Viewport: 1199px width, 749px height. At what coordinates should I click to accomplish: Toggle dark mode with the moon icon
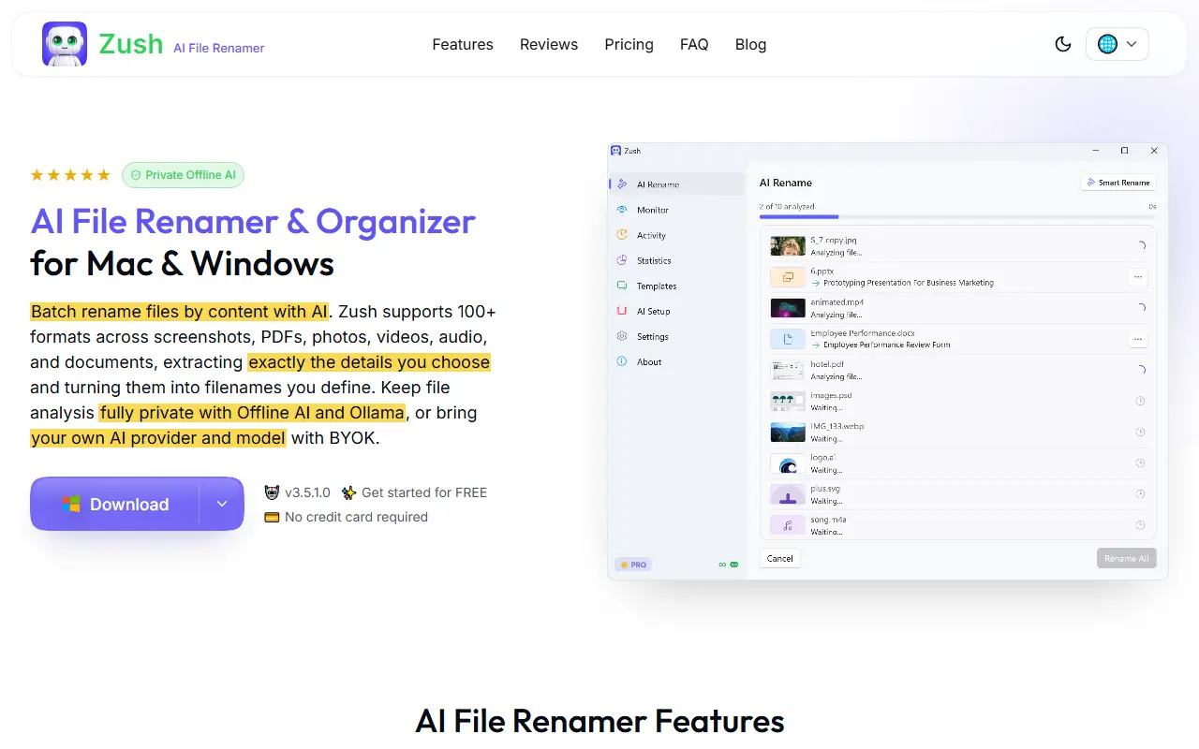tap(1063, 44)
